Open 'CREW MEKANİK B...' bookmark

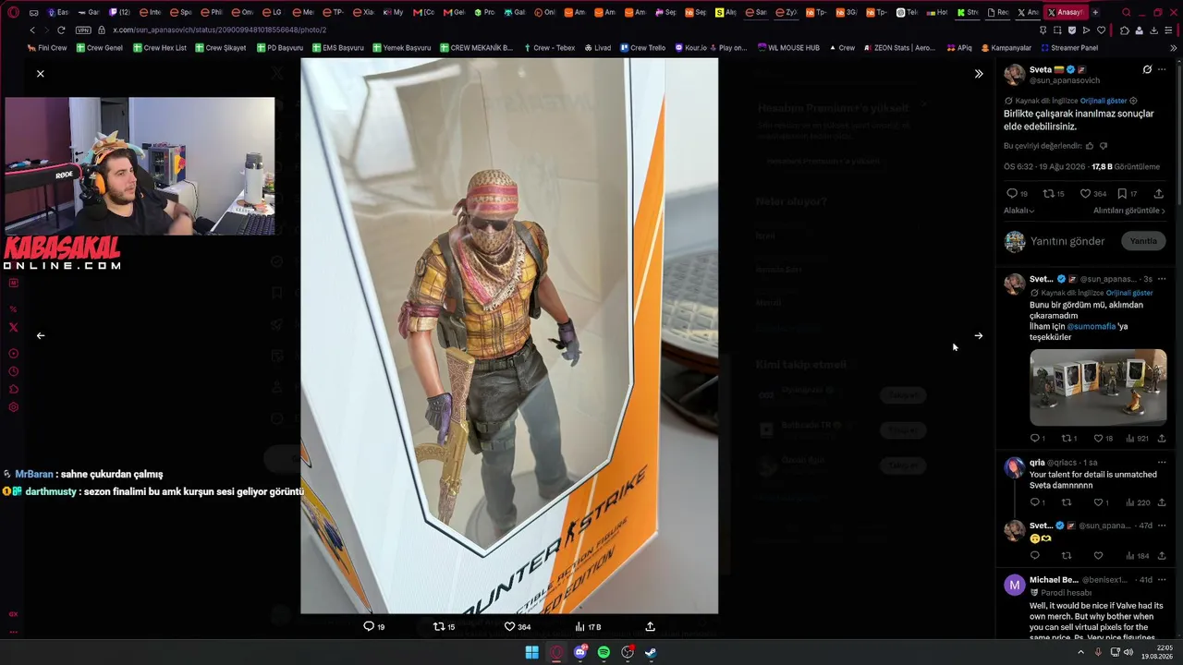[x=476, y=47]
